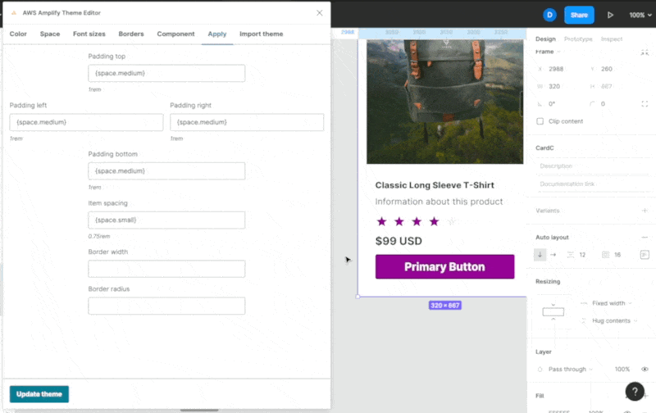This screenshot has width=656, height=413.
Task: Open the help question mark button
Action: coord(635,392)
